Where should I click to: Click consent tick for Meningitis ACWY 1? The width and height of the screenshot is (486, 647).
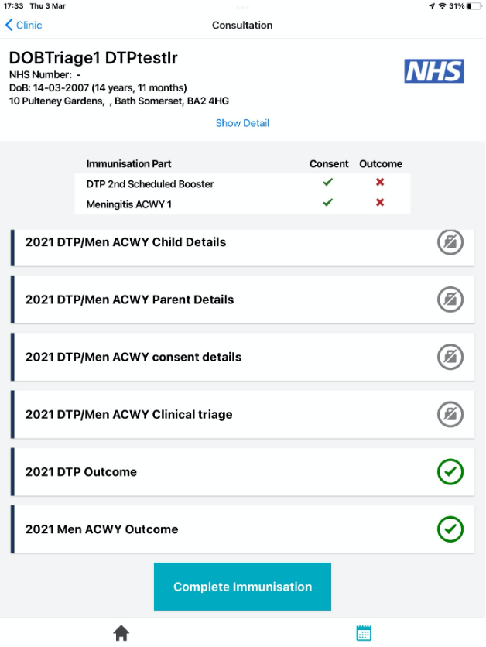tap(328, 203)
